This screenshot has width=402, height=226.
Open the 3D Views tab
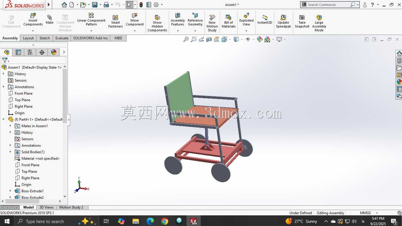point(46,207)
